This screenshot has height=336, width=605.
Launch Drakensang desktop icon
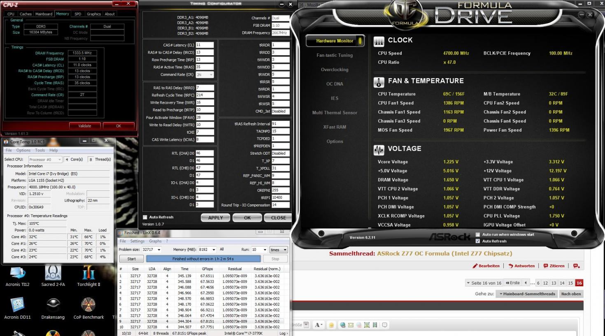(x=53, y=308)
